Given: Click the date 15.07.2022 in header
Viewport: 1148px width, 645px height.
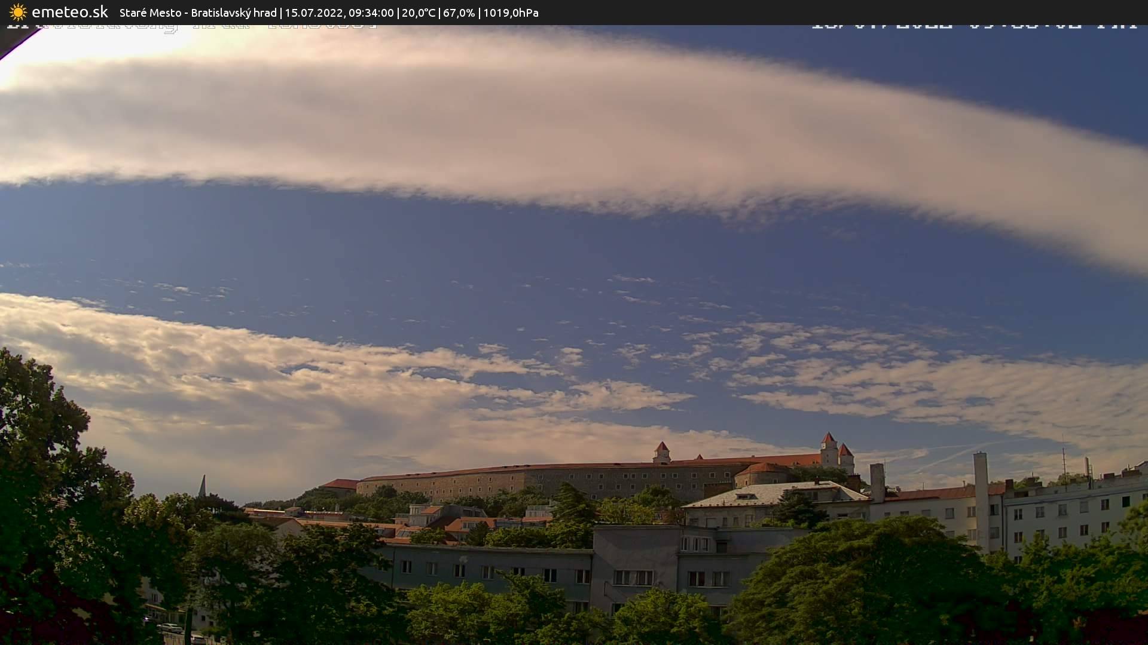Looking at the screenshot, I should pyautogui.click(x=313, y=13).
